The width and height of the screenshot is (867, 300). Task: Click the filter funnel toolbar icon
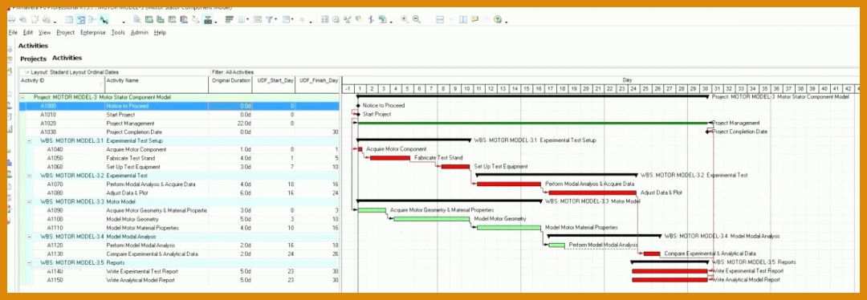click(270, 20)
